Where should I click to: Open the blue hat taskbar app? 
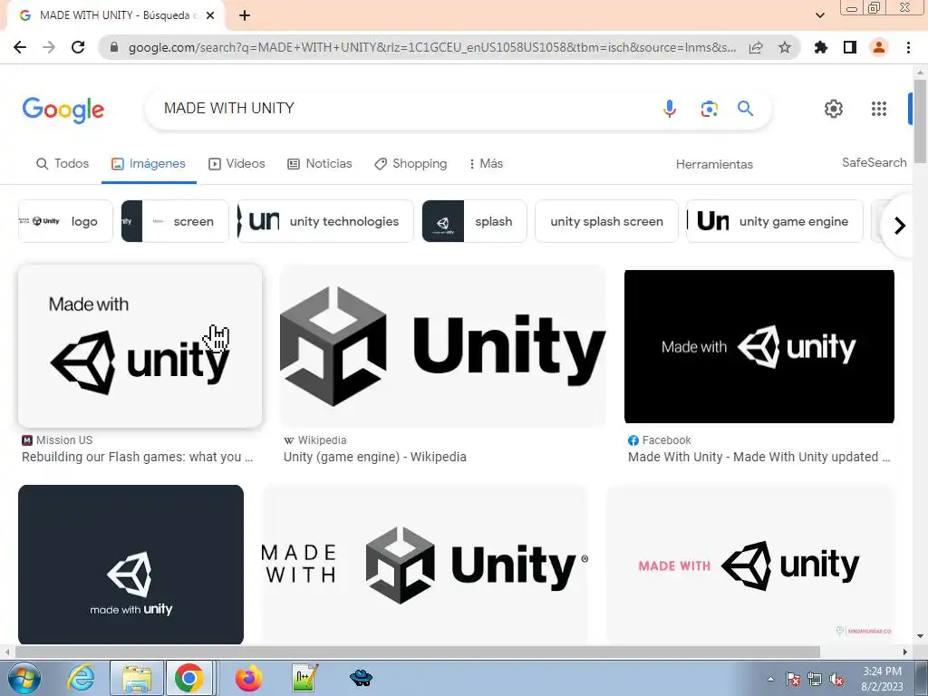(361, 678)
